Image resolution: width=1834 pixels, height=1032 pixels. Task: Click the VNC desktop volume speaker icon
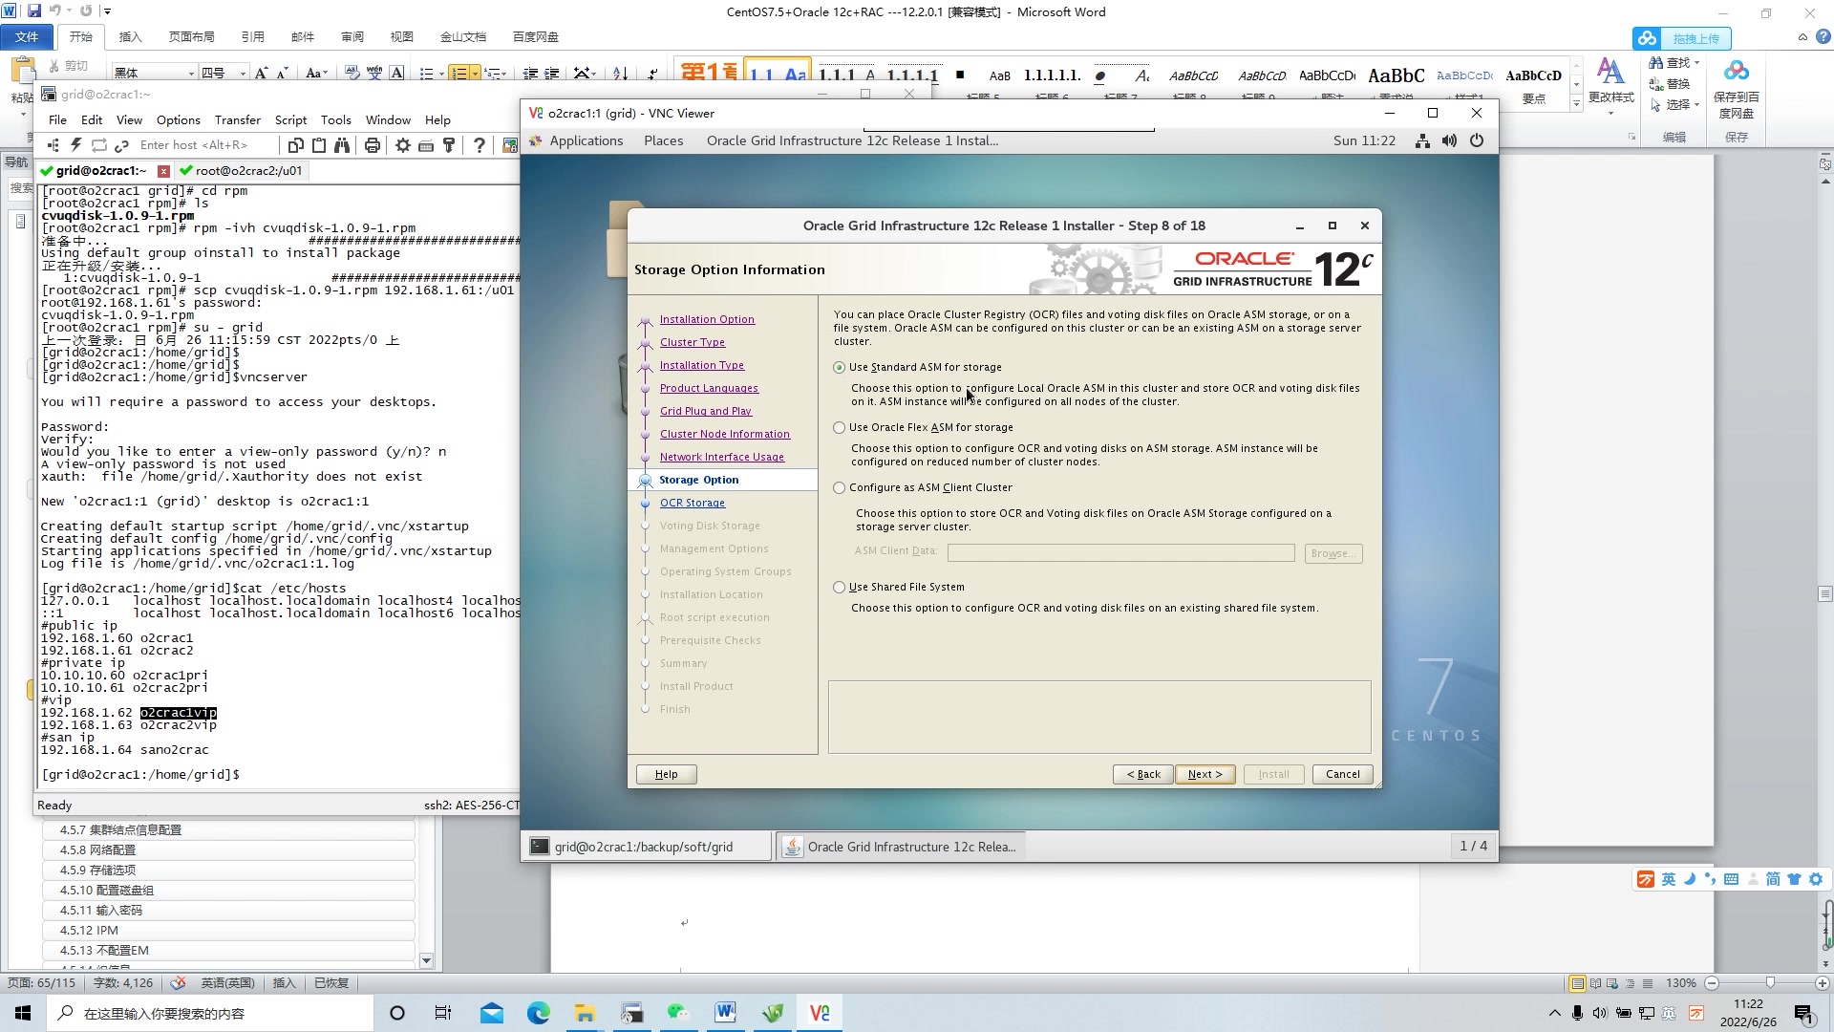[x=1449, y=140]
